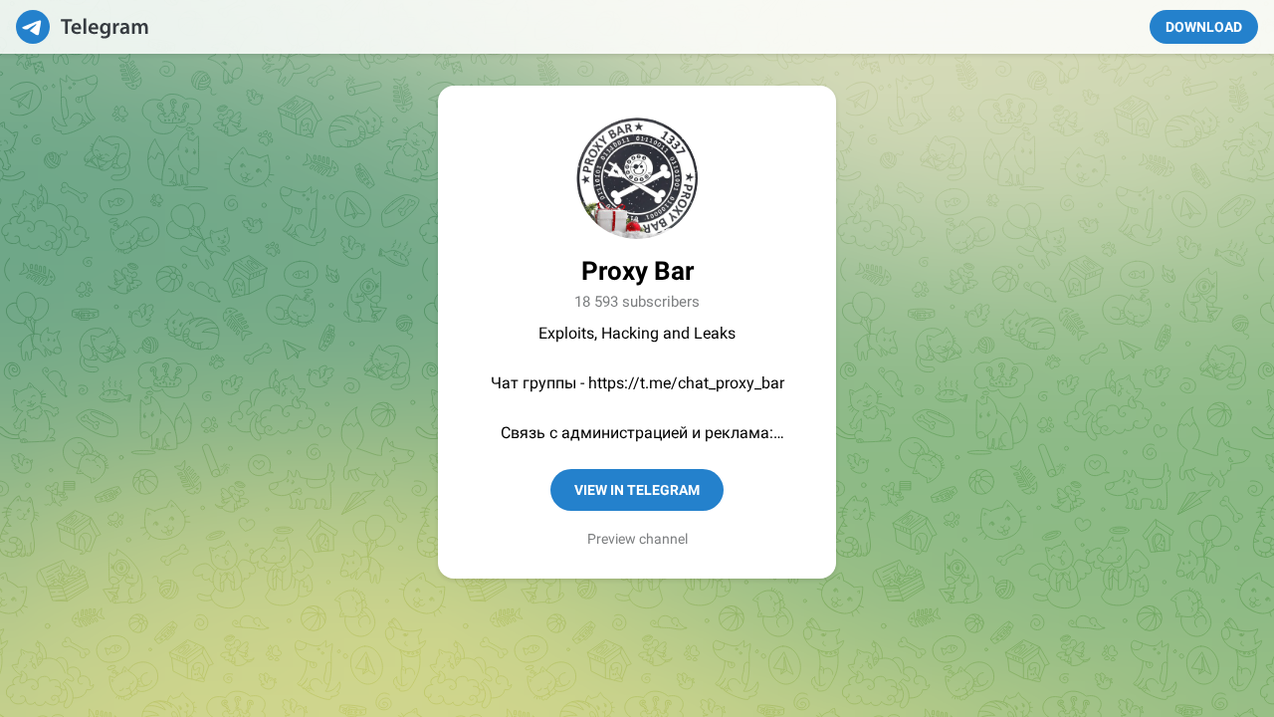Click the 18 593 subscribers count
The width and height of the screenshot is (1274, 717).
pos(637,302)
